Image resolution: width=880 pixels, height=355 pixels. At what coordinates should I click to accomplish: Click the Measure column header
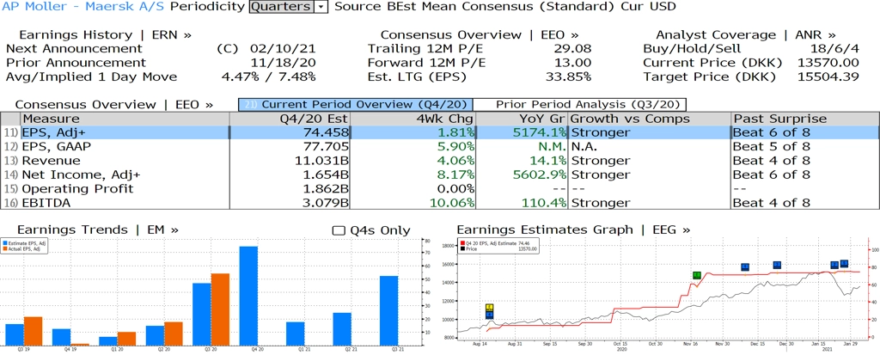pos(125,119)
